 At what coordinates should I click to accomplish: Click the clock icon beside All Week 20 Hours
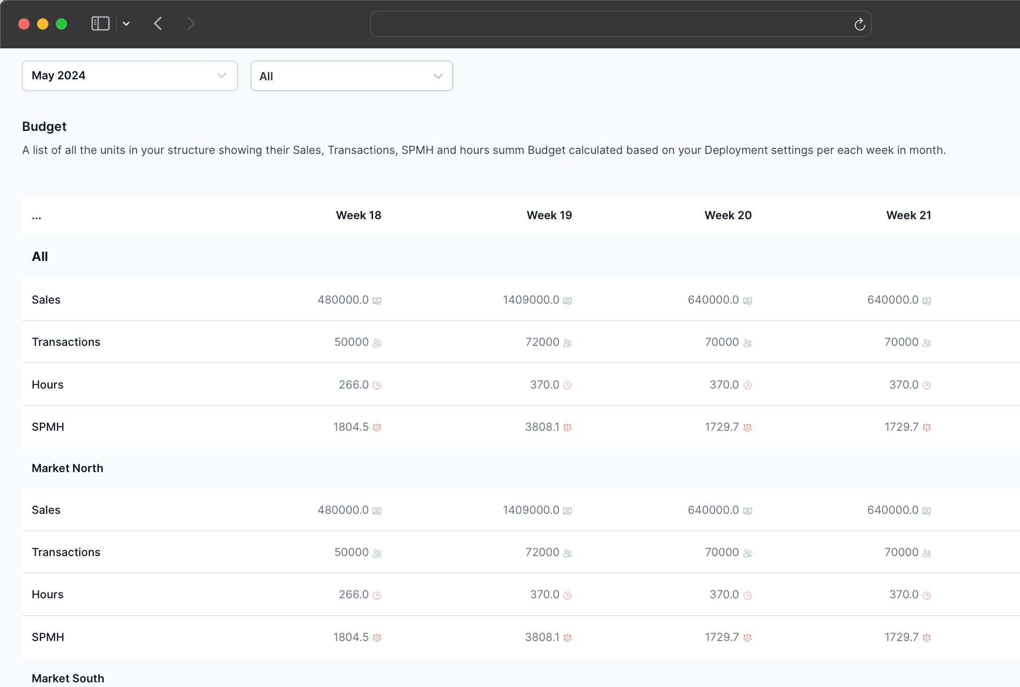[x=747, y=385]
